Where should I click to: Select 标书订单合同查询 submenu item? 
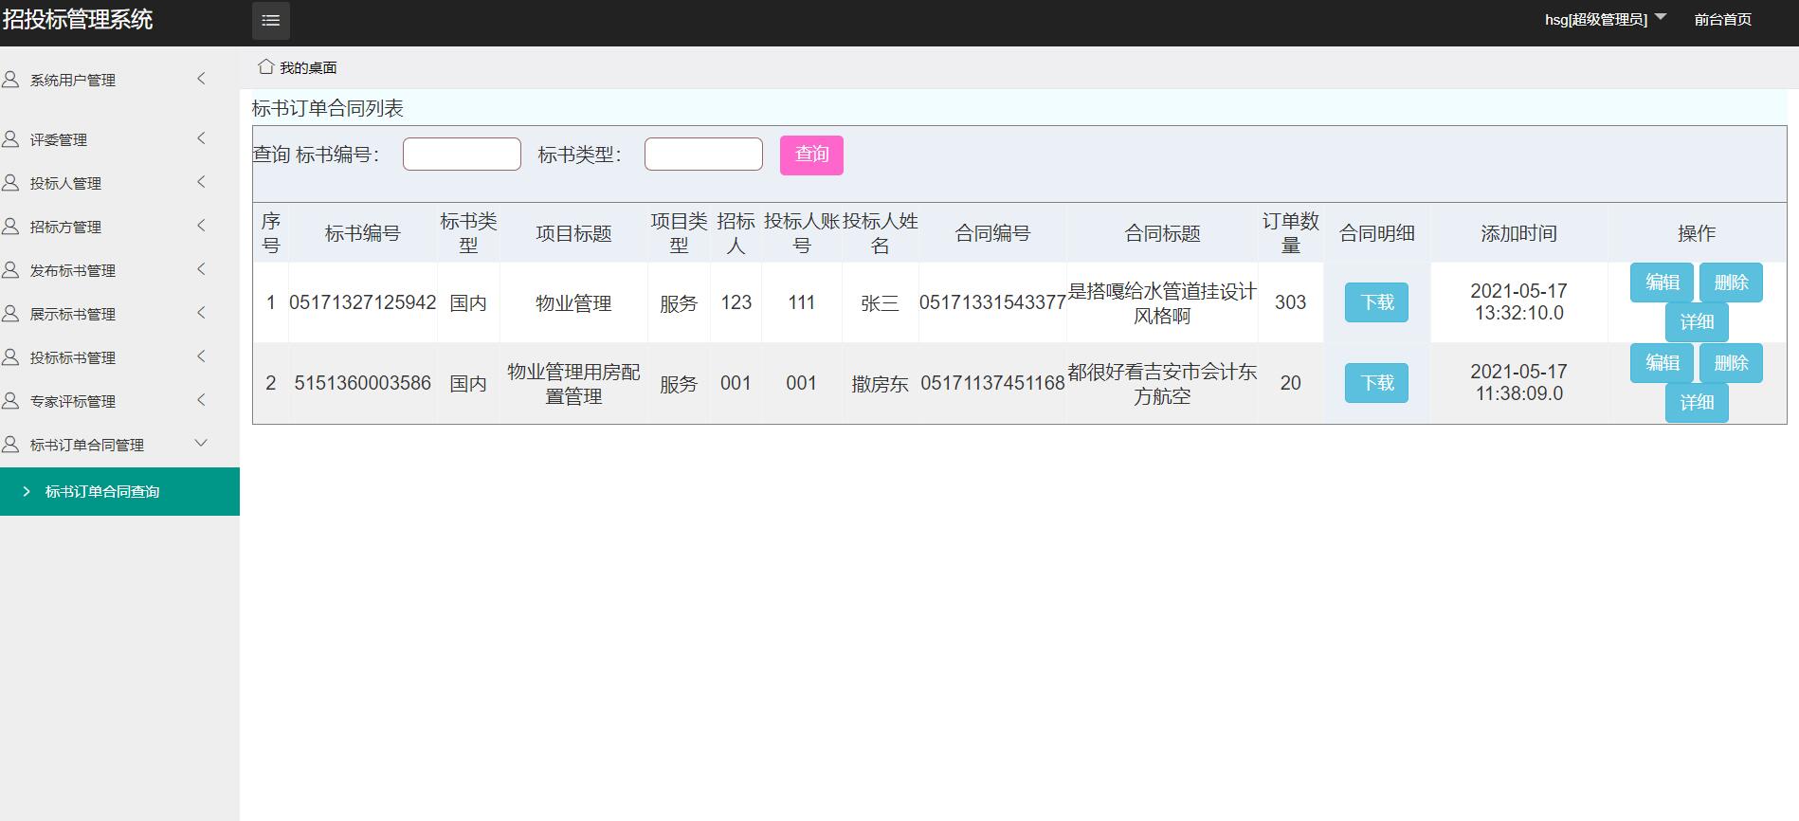point(119,491)
